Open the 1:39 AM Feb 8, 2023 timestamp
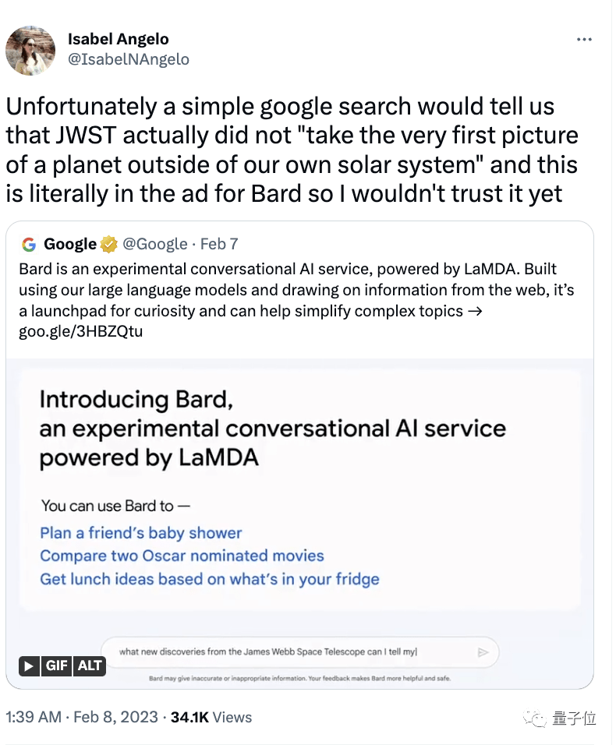616x745 pixels. click(82, 717)
